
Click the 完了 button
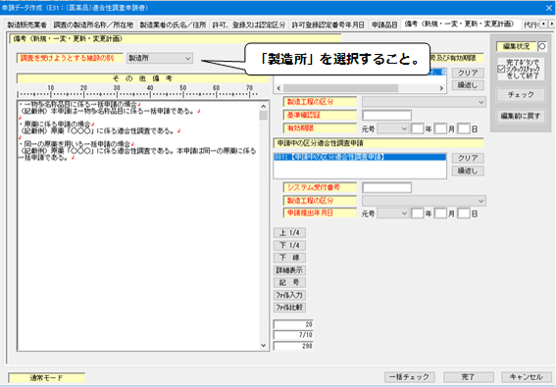(468, 377)
